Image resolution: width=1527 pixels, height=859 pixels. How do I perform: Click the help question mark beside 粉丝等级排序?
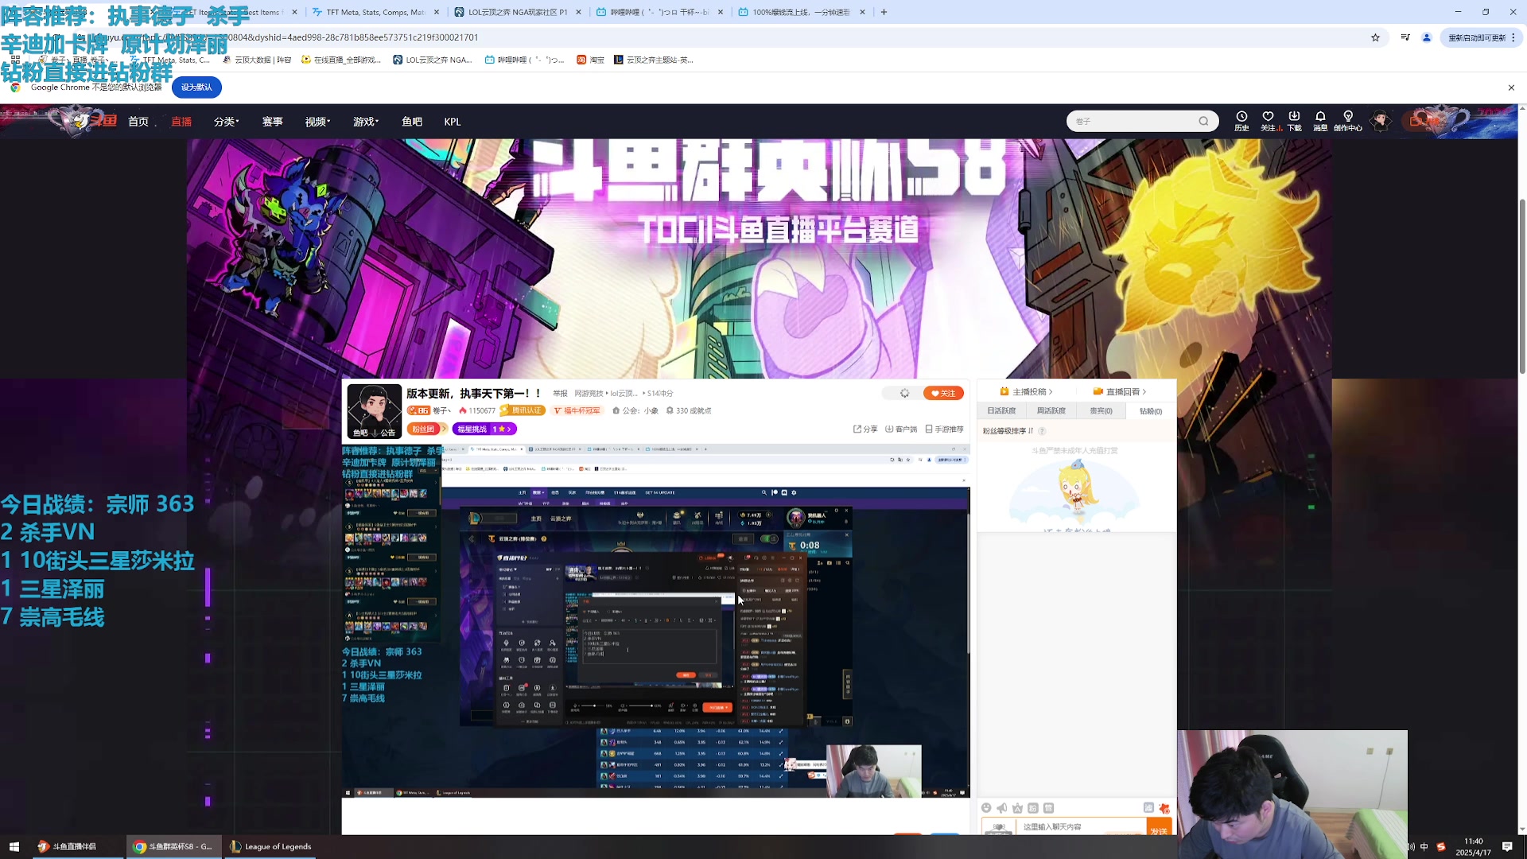tap(1042, 431)
